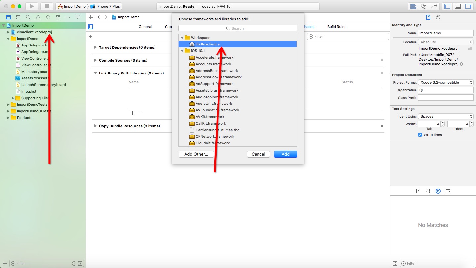Image resolution: width=476 pixels, height=268 pixels.
Task: Open the File Template library
Action: click(418, 191)
